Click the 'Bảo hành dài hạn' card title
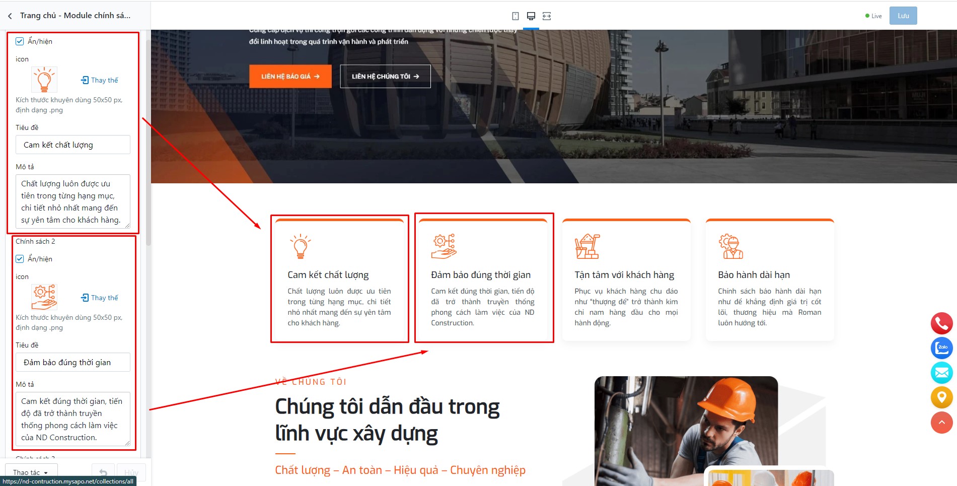The height and width of the screenshot is (486, 957). pos(754,275)
